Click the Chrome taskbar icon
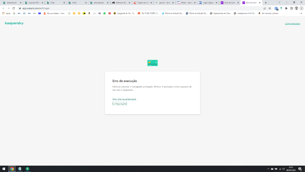 [12, 169]
